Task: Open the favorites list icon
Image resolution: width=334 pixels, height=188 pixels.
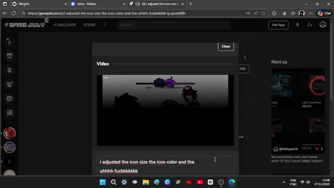Action: tap(293, 13)
